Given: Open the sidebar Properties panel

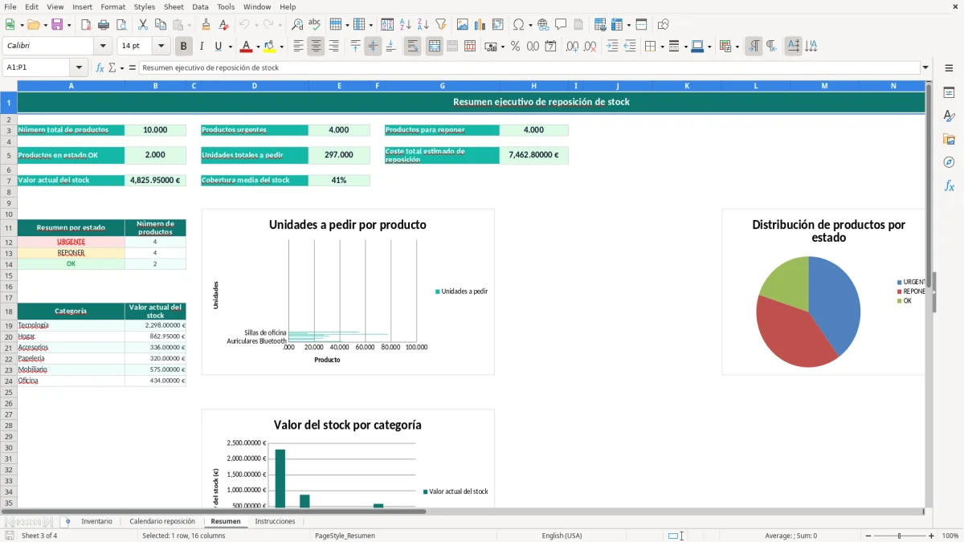Looking at the screenshot, I should click(949, 92).
